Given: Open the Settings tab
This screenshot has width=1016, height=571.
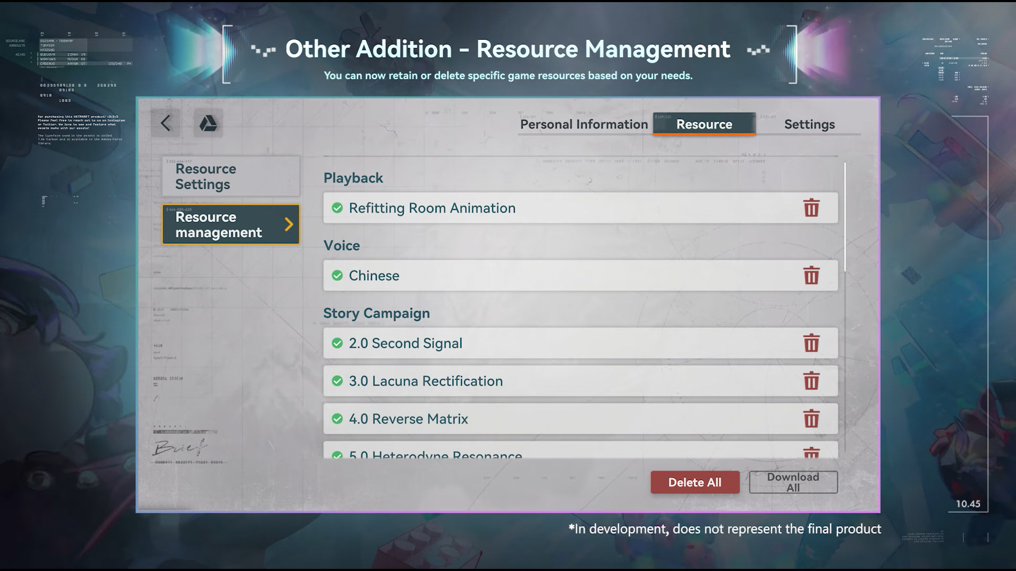Looking at the screenshot, I should (x=809, y=124).
